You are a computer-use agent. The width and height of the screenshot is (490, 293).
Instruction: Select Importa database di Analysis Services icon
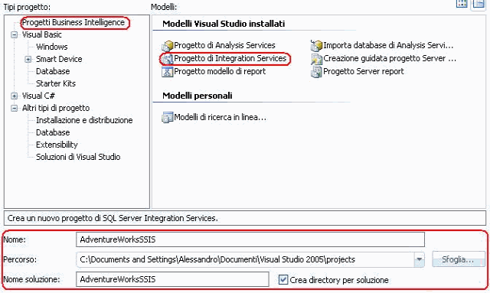click(316, 46)
